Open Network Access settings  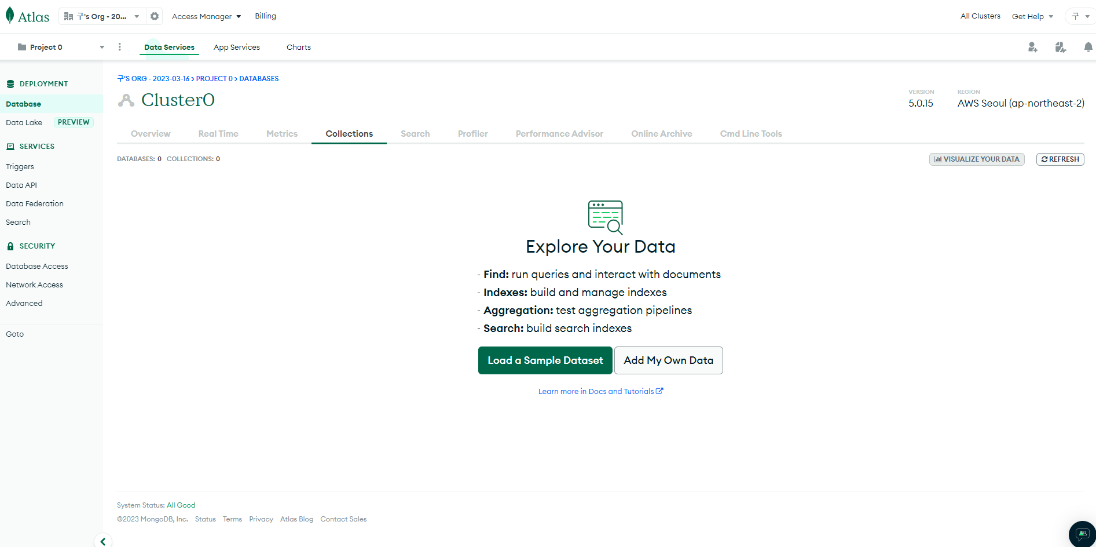tap(34, 285)
